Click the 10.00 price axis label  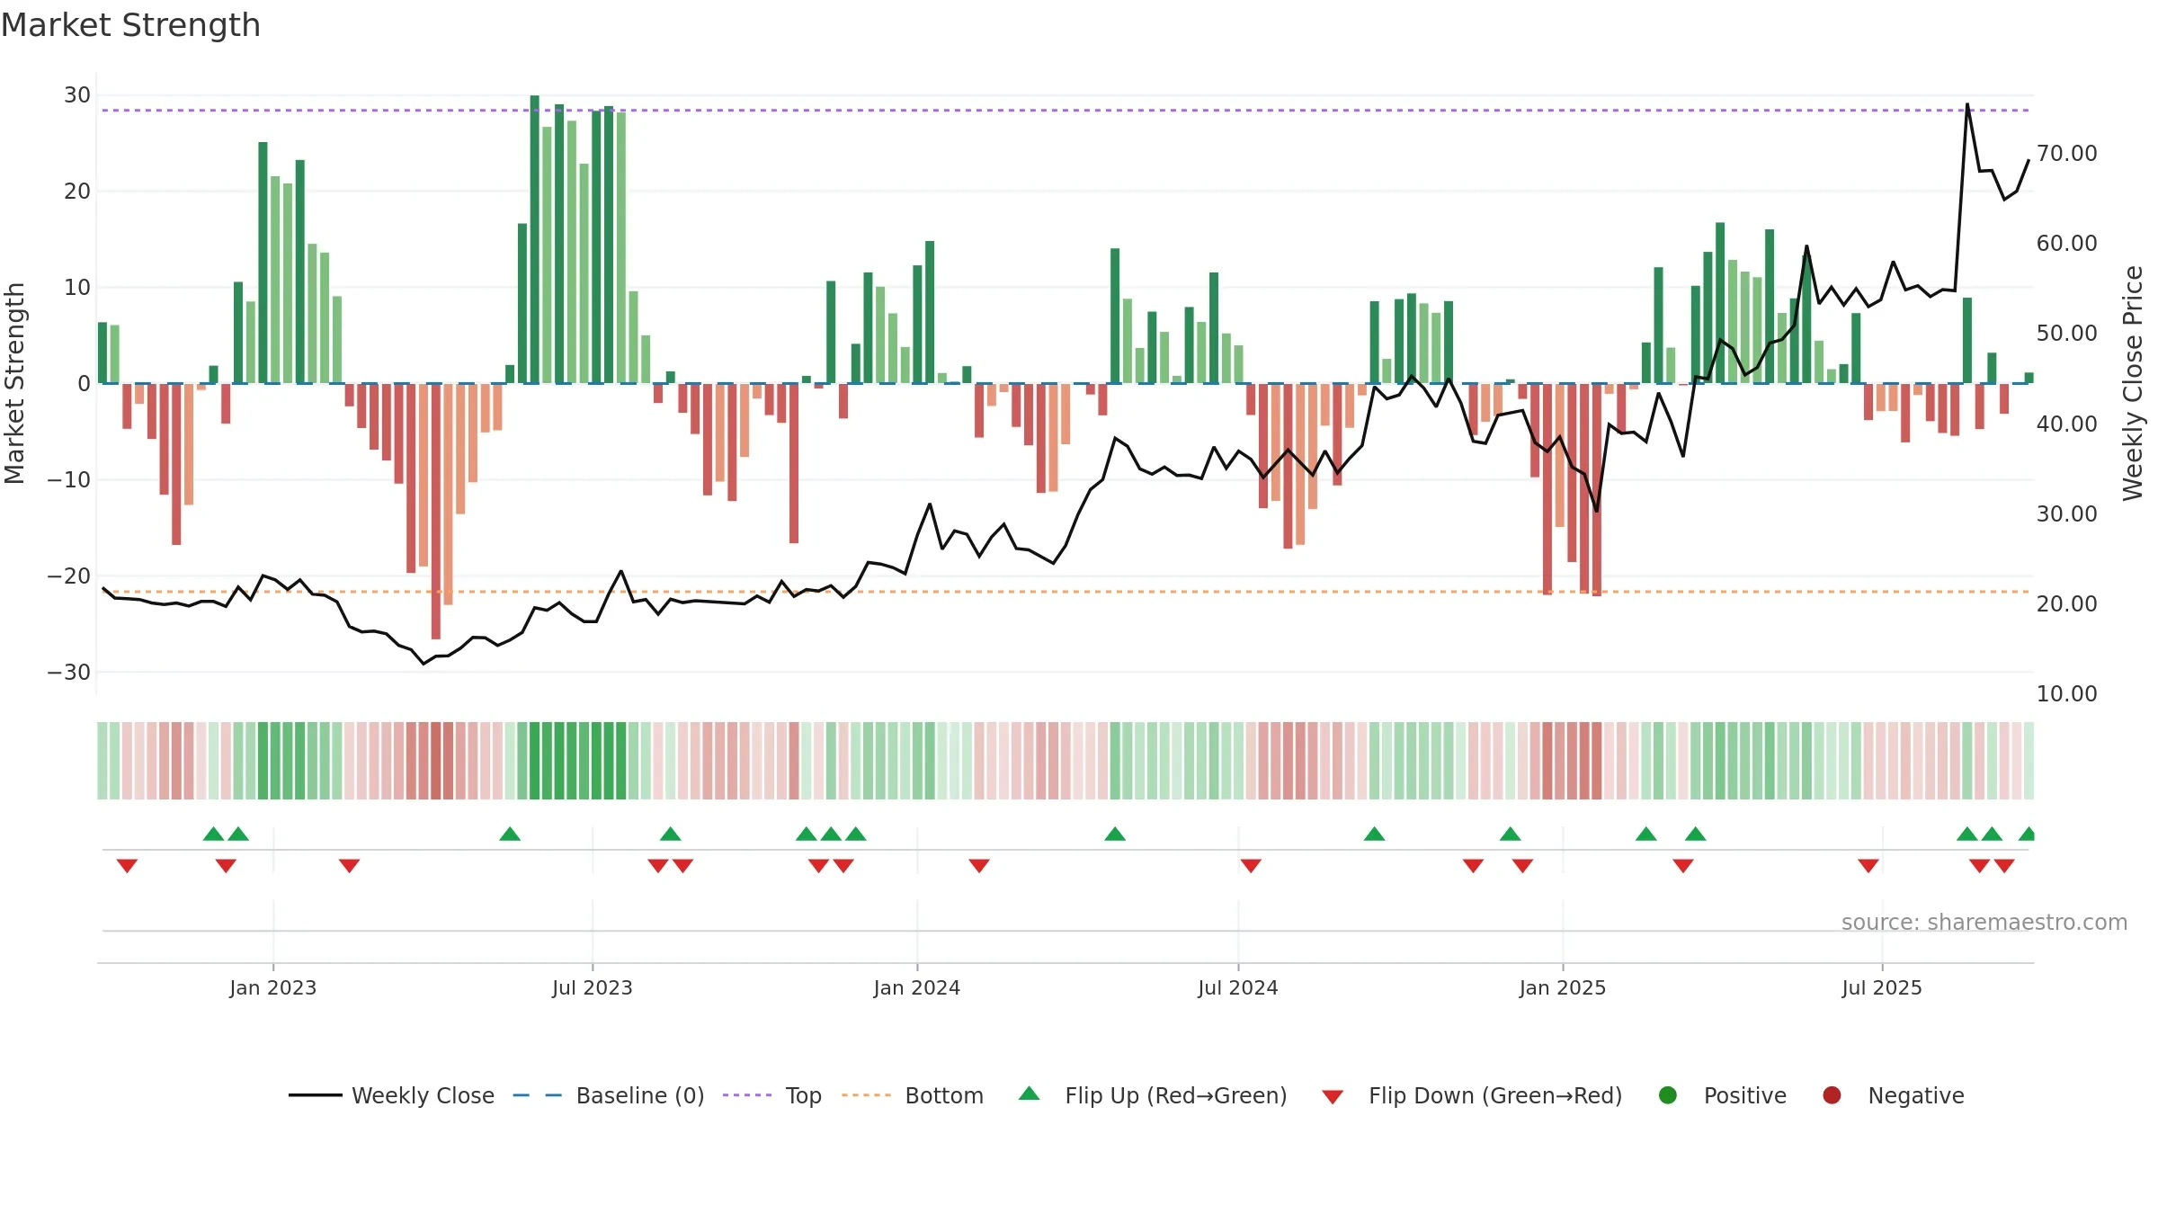click(x=2066, y=694)
